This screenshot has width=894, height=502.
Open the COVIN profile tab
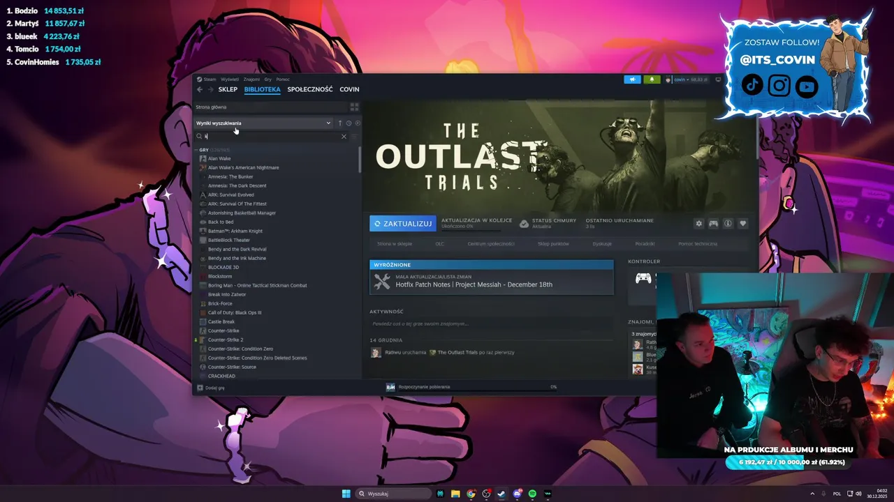[x=349, y=89]
